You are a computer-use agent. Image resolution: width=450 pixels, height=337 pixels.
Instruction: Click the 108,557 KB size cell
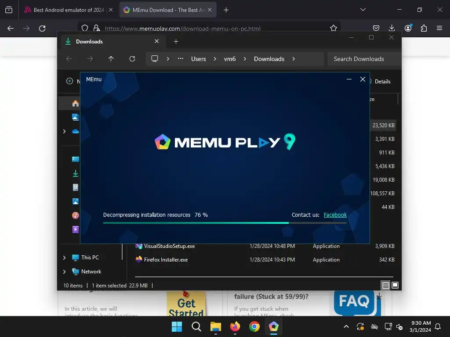click(382, 194)
